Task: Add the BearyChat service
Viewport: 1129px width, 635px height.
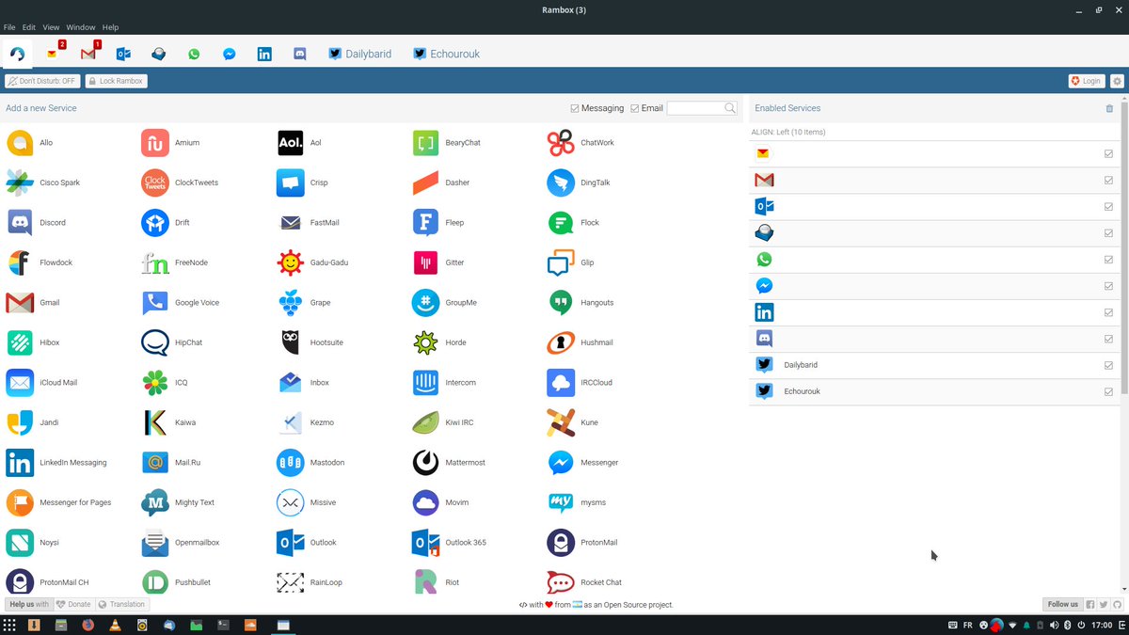Action: (447, 143)
